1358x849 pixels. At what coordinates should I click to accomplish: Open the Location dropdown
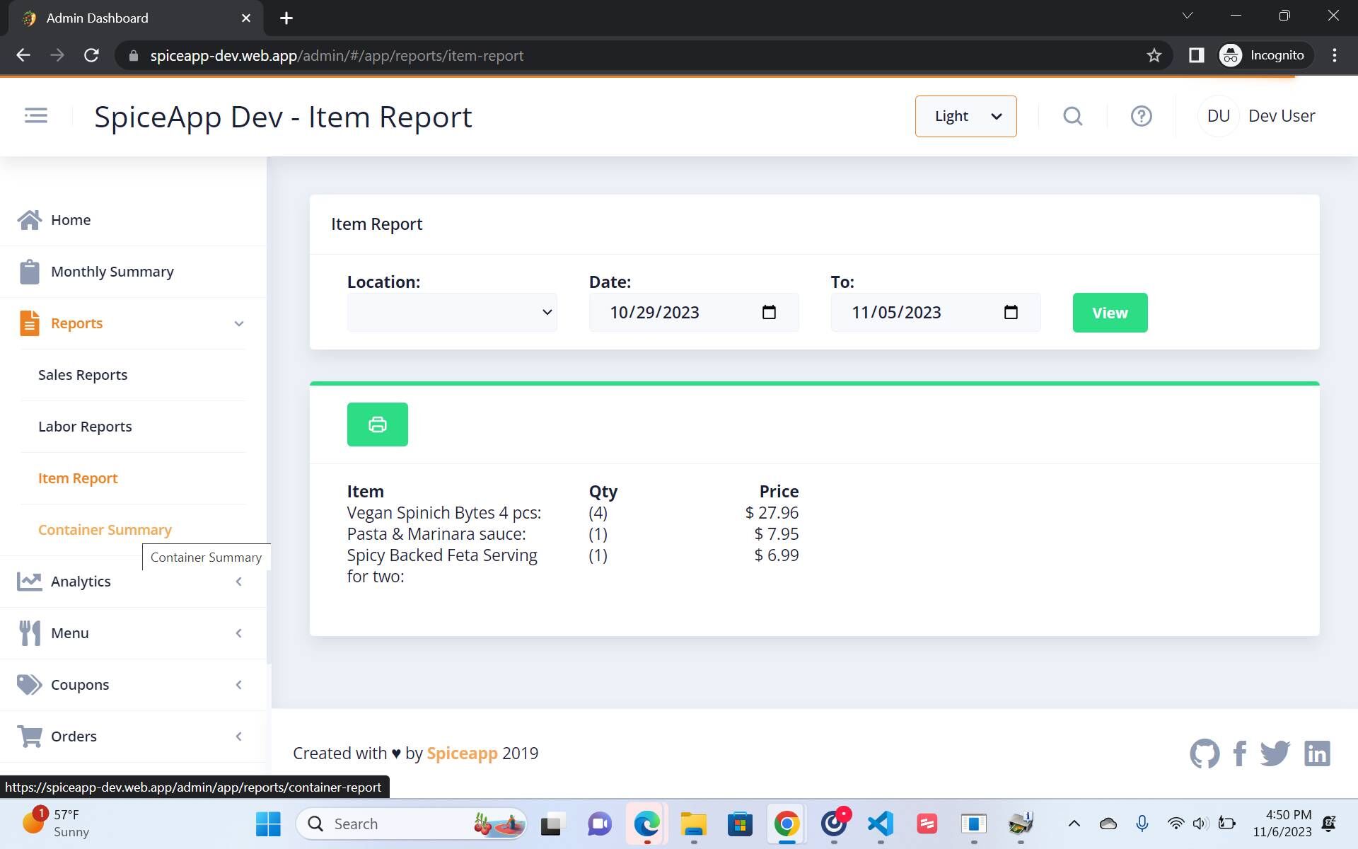pos(452,312)
